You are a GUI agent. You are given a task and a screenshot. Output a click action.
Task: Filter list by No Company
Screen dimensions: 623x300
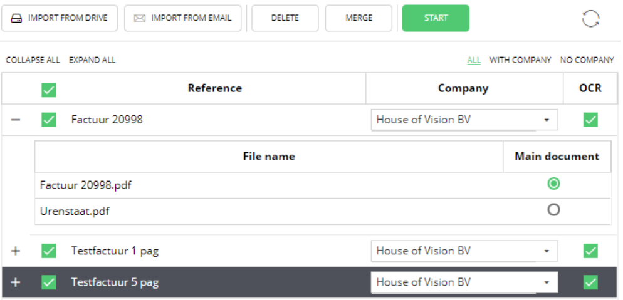587,60
